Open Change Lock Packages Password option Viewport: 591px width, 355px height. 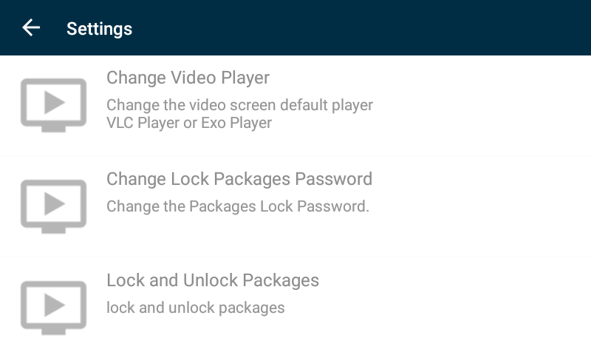[239, 179]
